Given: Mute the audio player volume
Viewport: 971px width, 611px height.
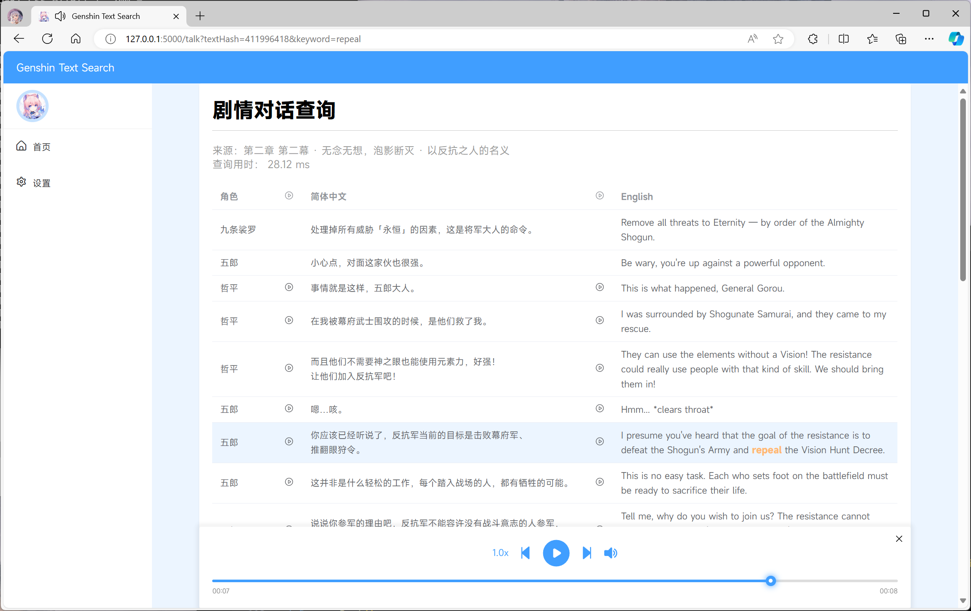Looking at the screenshot, I should [x=610, y=553].
